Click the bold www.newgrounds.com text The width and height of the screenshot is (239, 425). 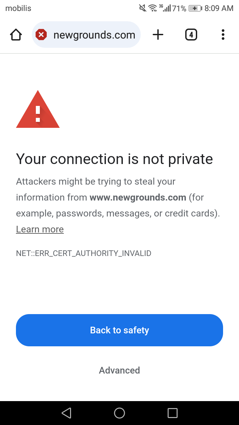coord(138,198)
